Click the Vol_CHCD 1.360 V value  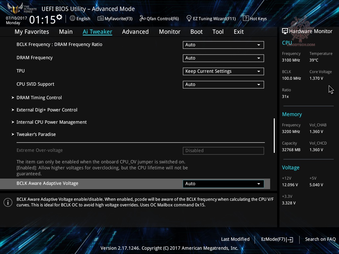(x=316, y=150)
